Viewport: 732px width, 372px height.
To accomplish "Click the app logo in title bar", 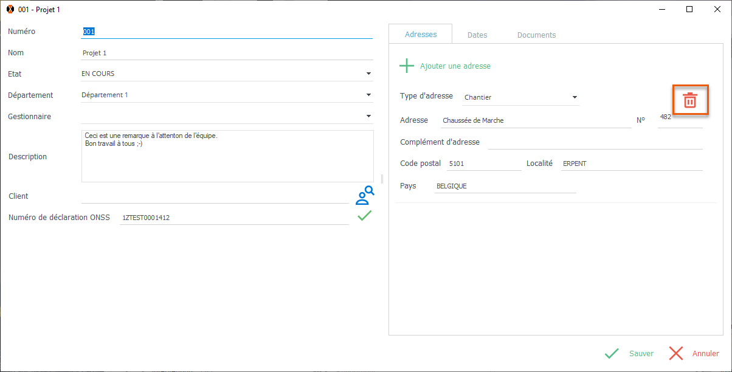I will coord(10,10).
